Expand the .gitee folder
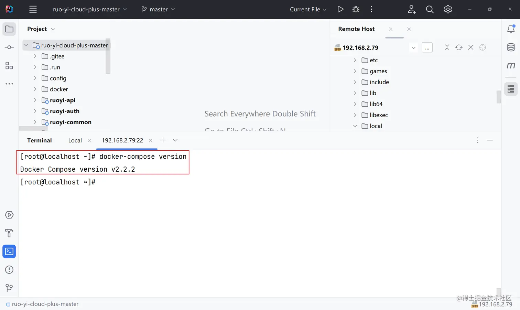This screenshot has width=520, height=310. coord(35,56)
